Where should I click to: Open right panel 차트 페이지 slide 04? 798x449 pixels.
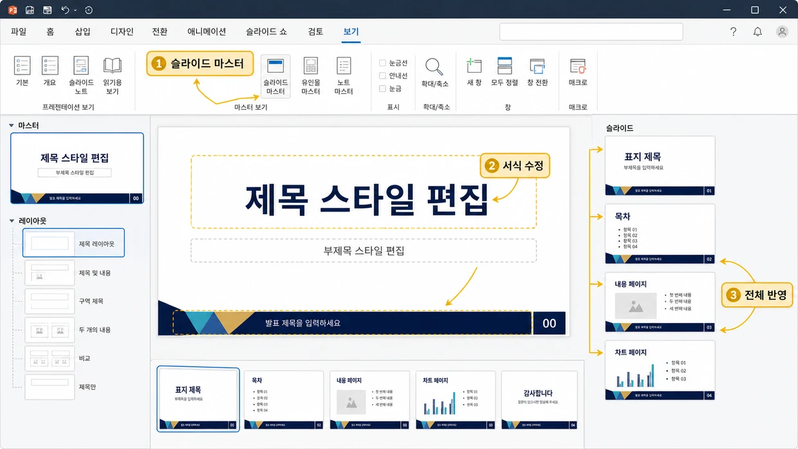(x=660, y=370)
